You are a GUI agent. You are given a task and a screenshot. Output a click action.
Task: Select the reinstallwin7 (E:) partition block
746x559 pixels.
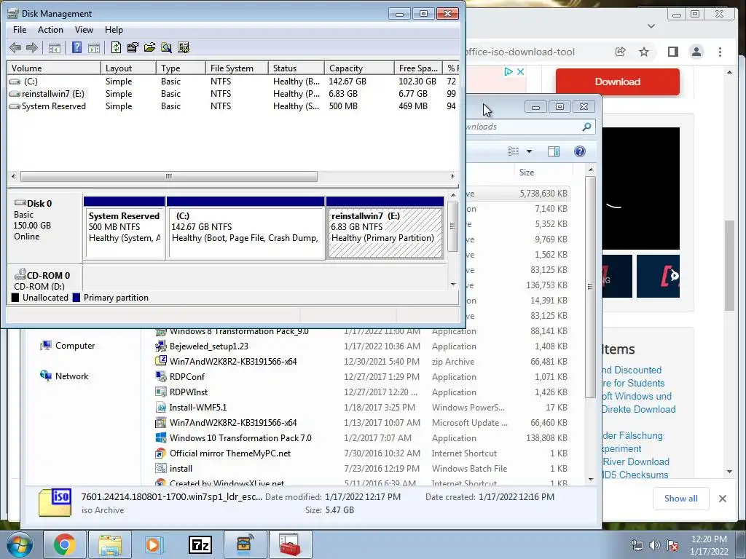385,228
